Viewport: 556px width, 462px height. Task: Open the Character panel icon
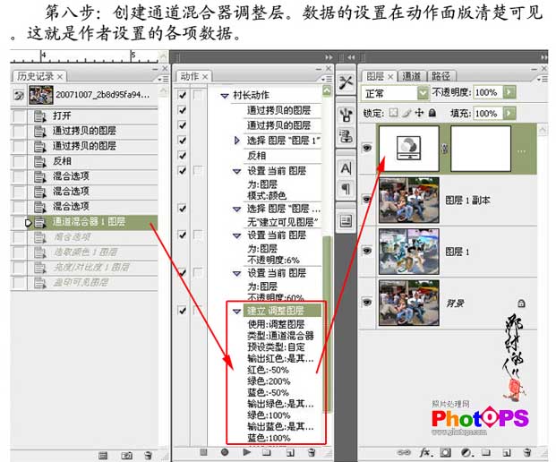[346, 168]
